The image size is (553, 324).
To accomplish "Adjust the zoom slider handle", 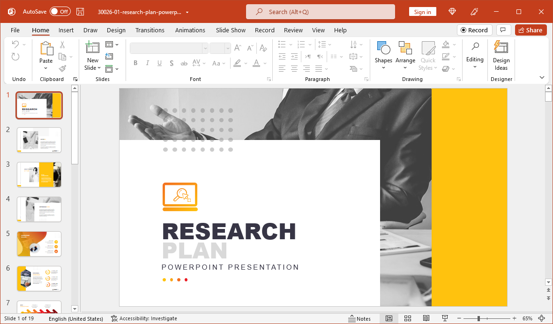I will (478, 318).
